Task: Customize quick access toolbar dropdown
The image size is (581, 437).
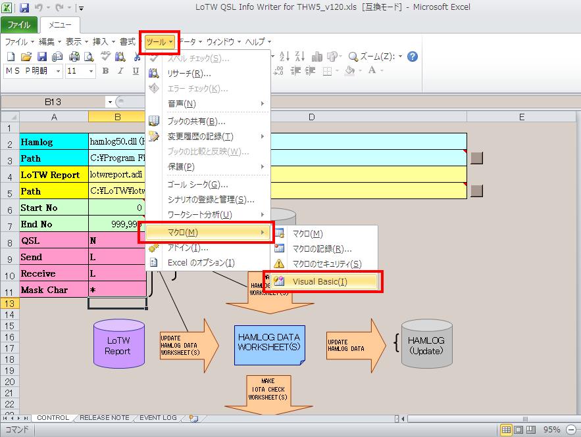Action: click(81, 8)
